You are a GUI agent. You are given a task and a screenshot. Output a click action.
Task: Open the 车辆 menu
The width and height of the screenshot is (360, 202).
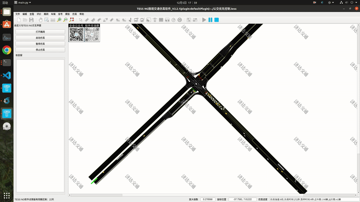53,14
